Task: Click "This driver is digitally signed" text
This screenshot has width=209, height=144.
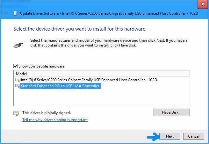Action: coord(46,113)
